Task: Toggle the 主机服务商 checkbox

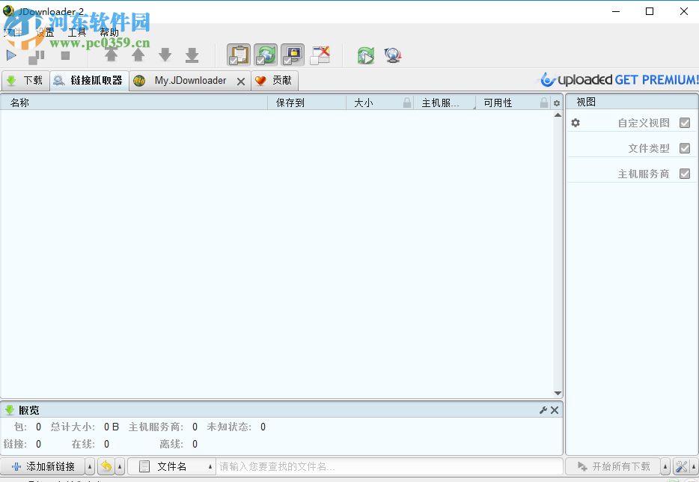Action: click(x=685, y=173)
